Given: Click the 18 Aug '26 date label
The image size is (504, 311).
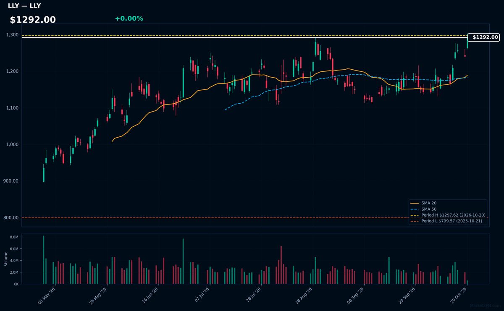Looking at the screenshot, I should click(x=304, y=295).
